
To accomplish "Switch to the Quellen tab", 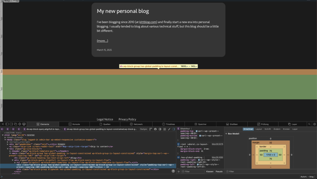I will click(x=105, y=124).
